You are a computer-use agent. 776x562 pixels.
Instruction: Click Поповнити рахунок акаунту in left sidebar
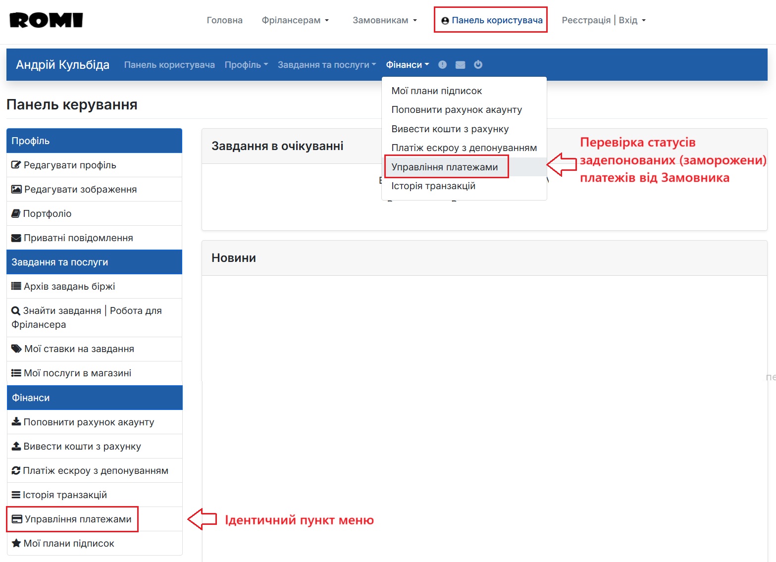pyautogui.click(x=89, y=422)
